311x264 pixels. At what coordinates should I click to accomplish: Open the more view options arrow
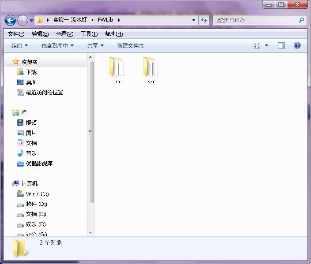tap(267, 45)
